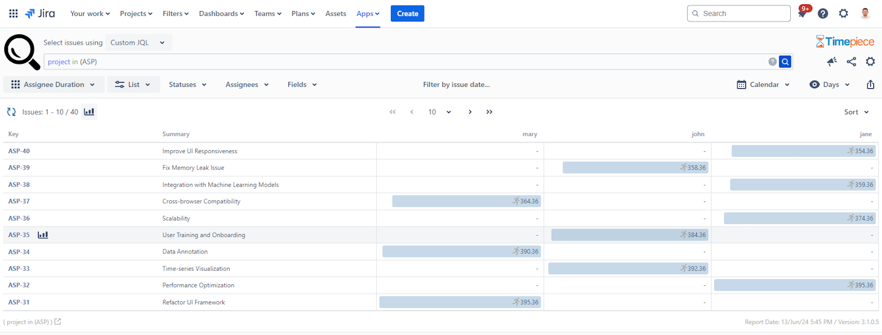
Task: Open Jira settings gear in top bar
Action: click(843, 13)
